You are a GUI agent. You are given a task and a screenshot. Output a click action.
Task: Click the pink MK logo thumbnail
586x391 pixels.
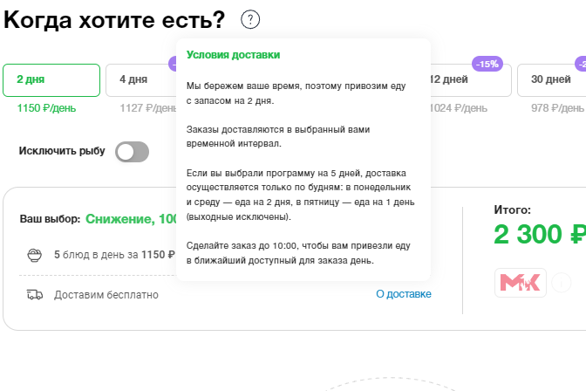coord(521,283)
